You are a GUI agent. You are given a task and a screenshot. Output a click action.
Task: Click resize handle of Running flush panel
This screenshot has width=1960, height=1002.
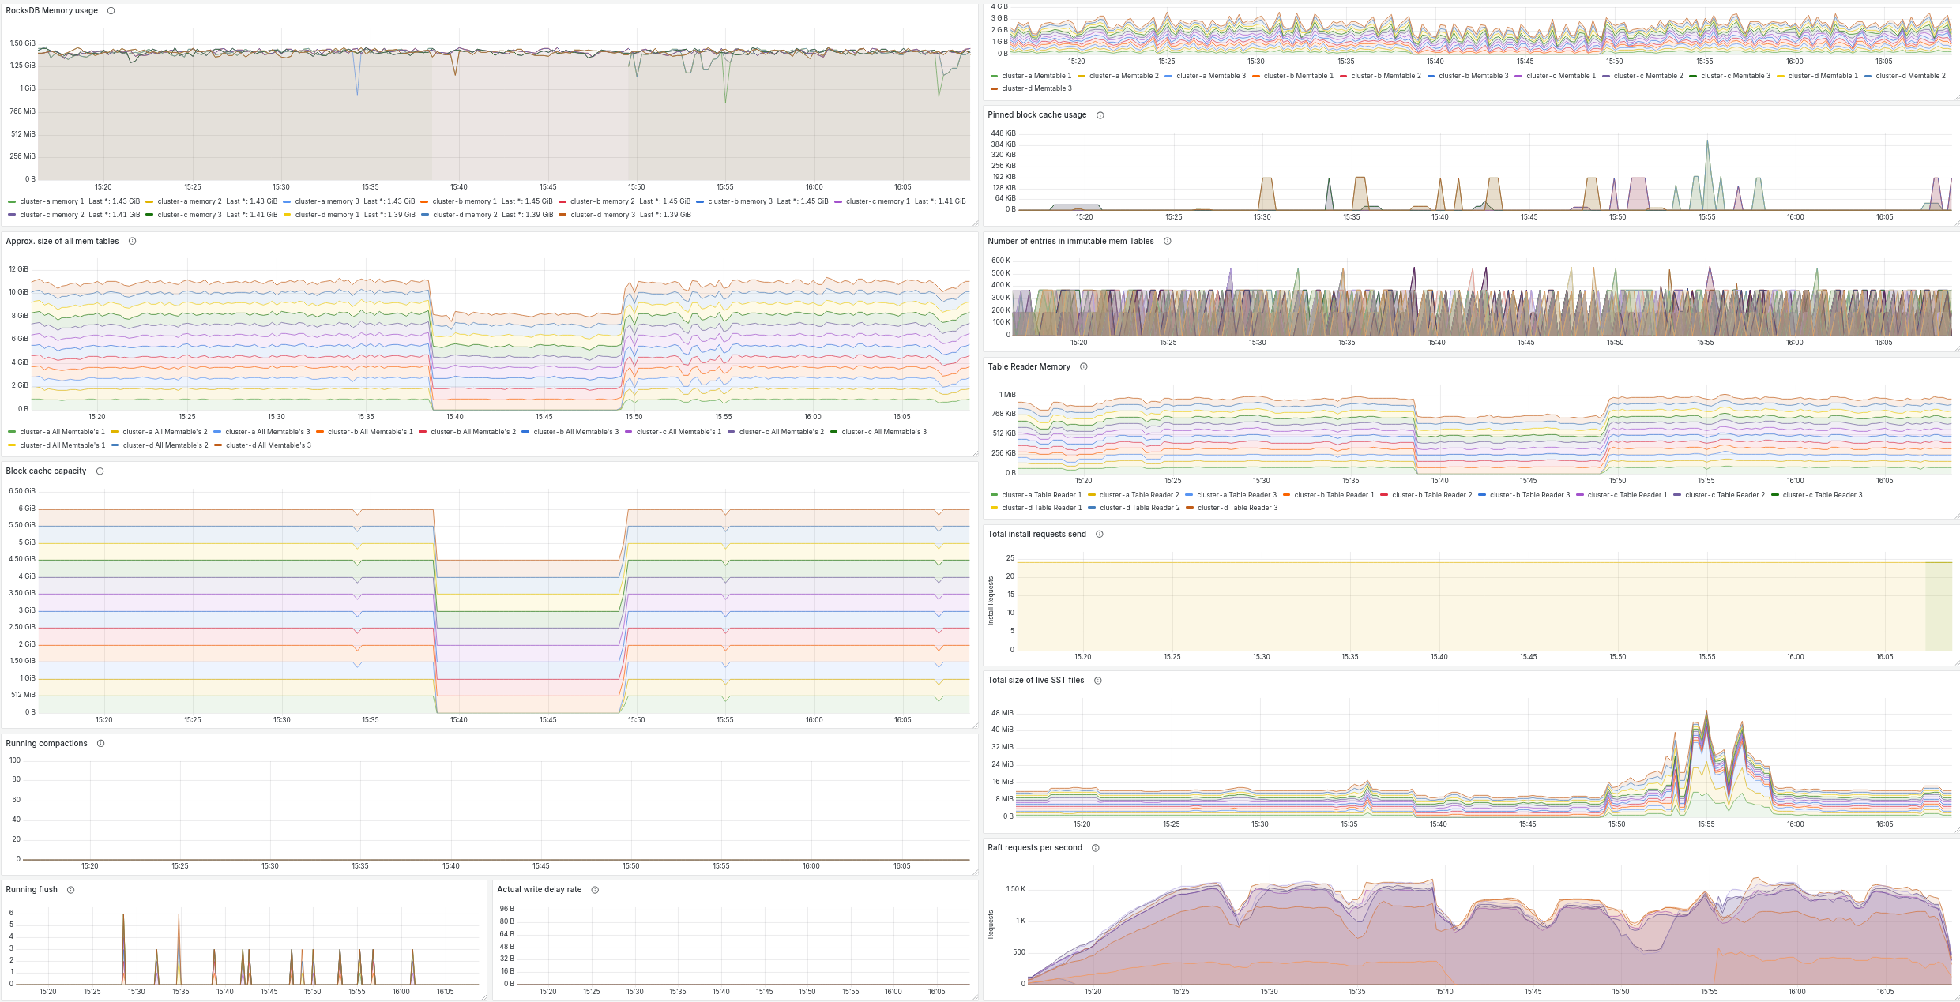(483, 997)
